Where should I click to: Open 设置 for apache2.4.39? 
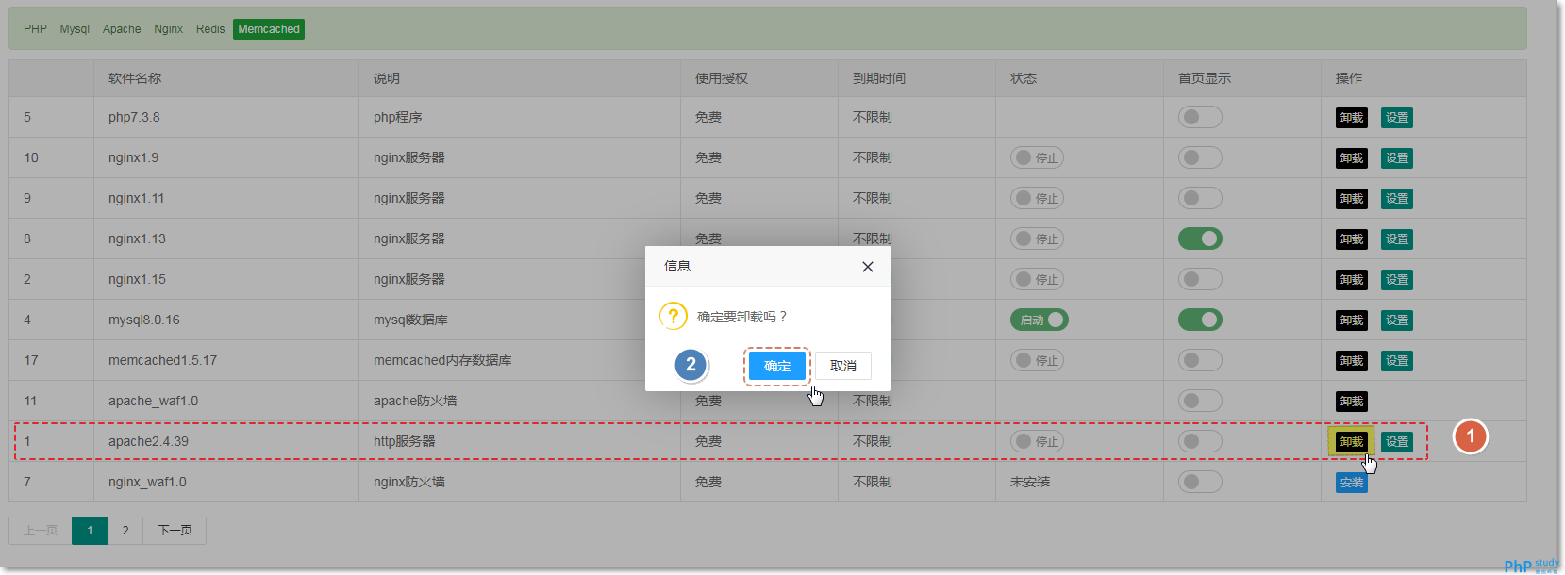(x=1396, y=441)
